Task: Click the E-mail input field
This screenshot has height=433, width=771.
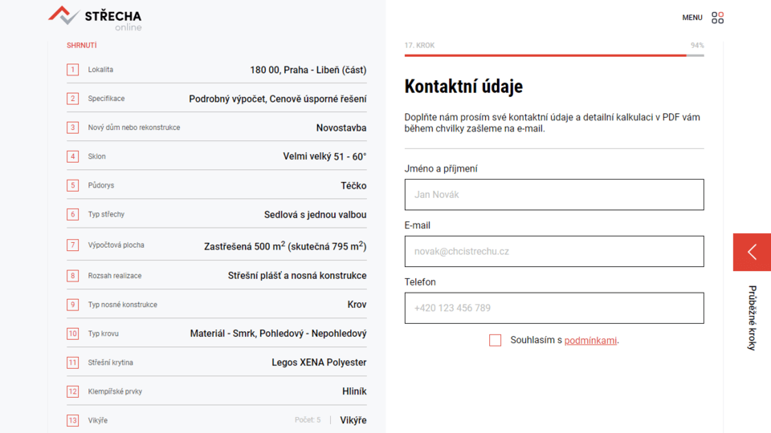Action: pos(554,251)
